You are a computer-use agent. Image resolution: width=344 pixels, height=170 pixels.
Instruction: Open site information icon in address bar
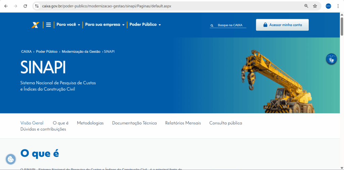point(37,6)
